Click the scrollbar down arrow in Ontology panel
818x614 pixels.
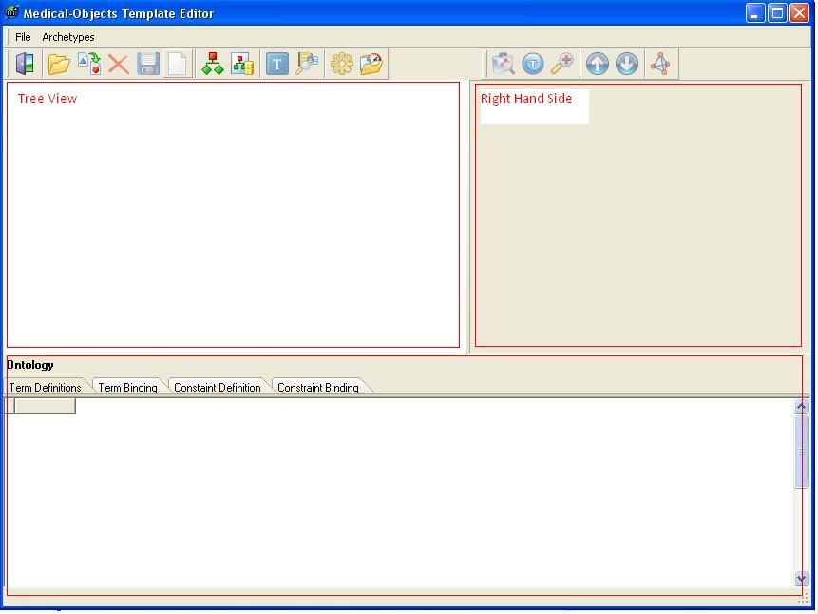tap(801, 578)
